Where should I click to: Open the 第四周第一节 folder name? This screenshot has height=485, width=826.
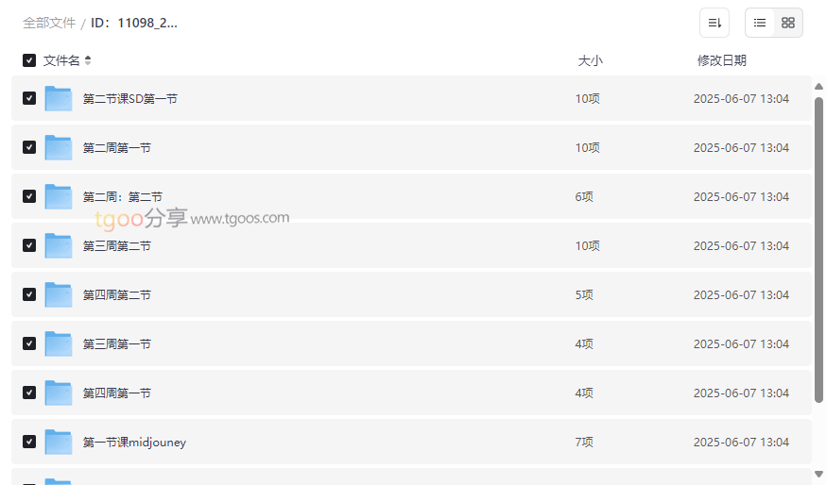click(x=117, y=393)
